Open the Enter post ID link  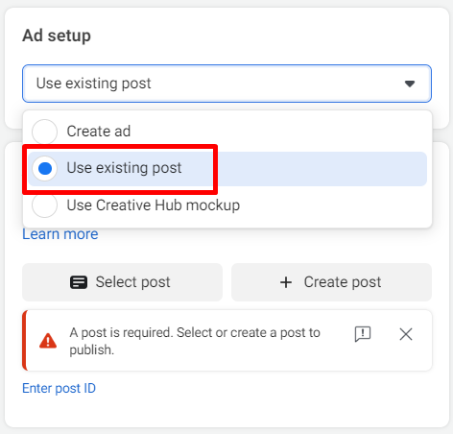(59, 388)
